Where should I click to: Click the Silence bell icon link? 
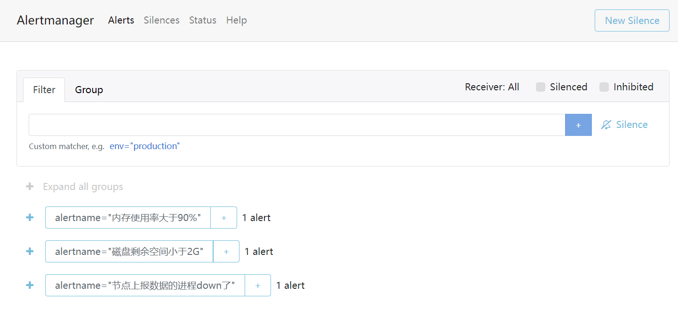click(x=624, y=125)
